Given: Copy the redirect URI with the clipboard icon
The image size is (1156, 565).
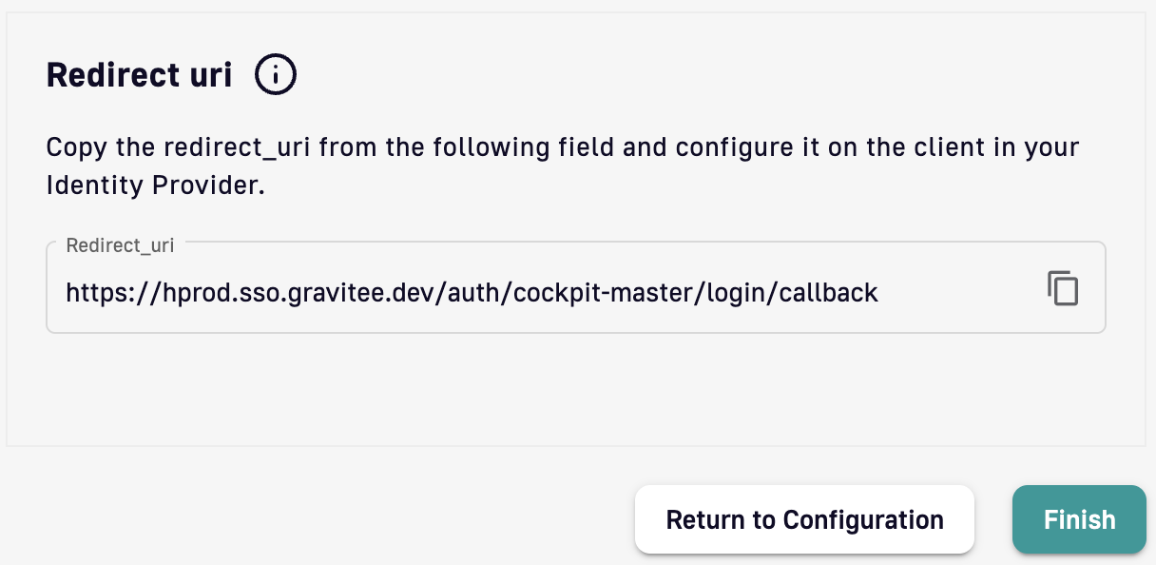Looking at the screenshot, I should coord(1063,288).
